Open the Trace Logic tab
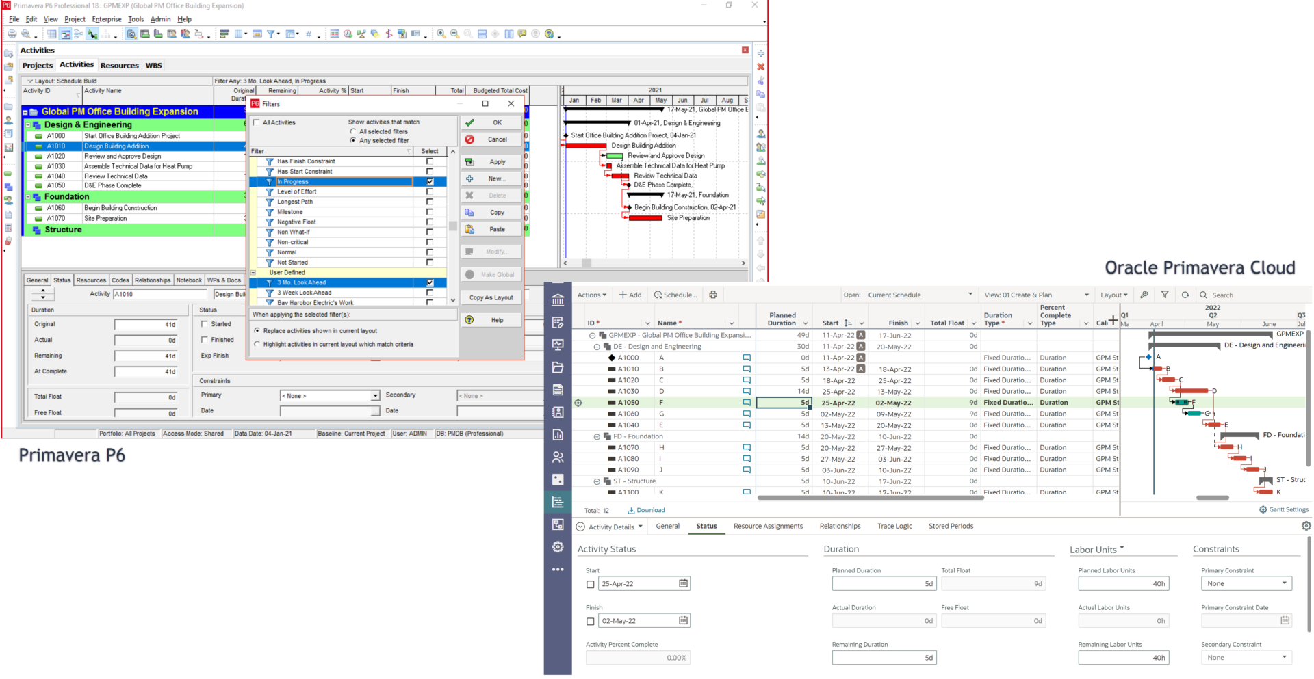Viewport: 1314px width, 679px height. pos(894,526)
